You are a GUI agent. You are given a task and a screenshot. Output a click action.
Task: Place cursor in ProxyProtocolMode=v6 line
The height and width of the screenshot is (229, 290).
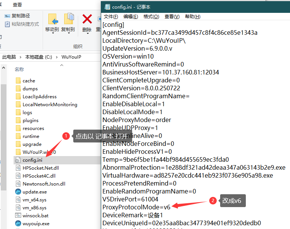point(136,207)
